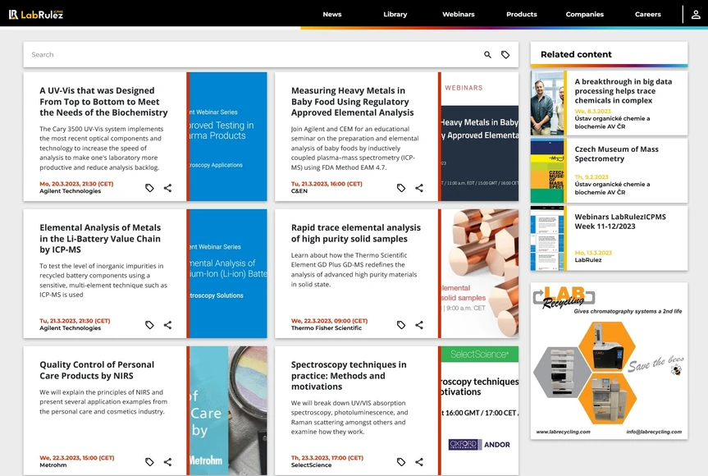708x476 pixels.
Task: Click Lithium-Ion Battery webinar banner image
Action: pos(228,273)
